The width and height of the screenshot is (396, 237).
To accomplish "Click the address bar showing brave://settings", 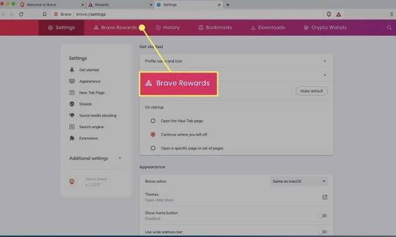I will point(91,14).
